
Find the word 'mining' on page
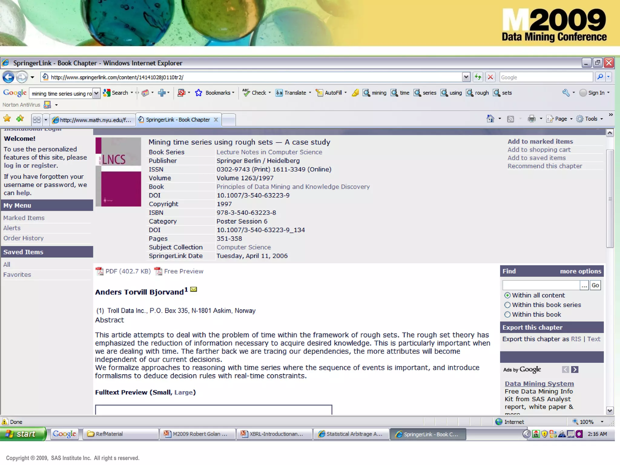pos(375,93)
